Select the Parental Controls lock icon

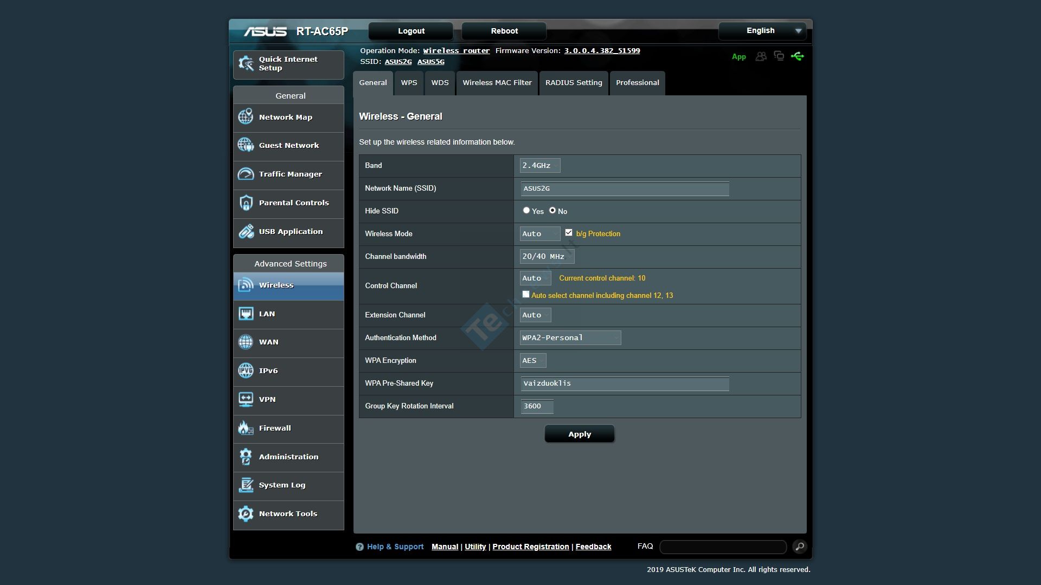[246, 203]
